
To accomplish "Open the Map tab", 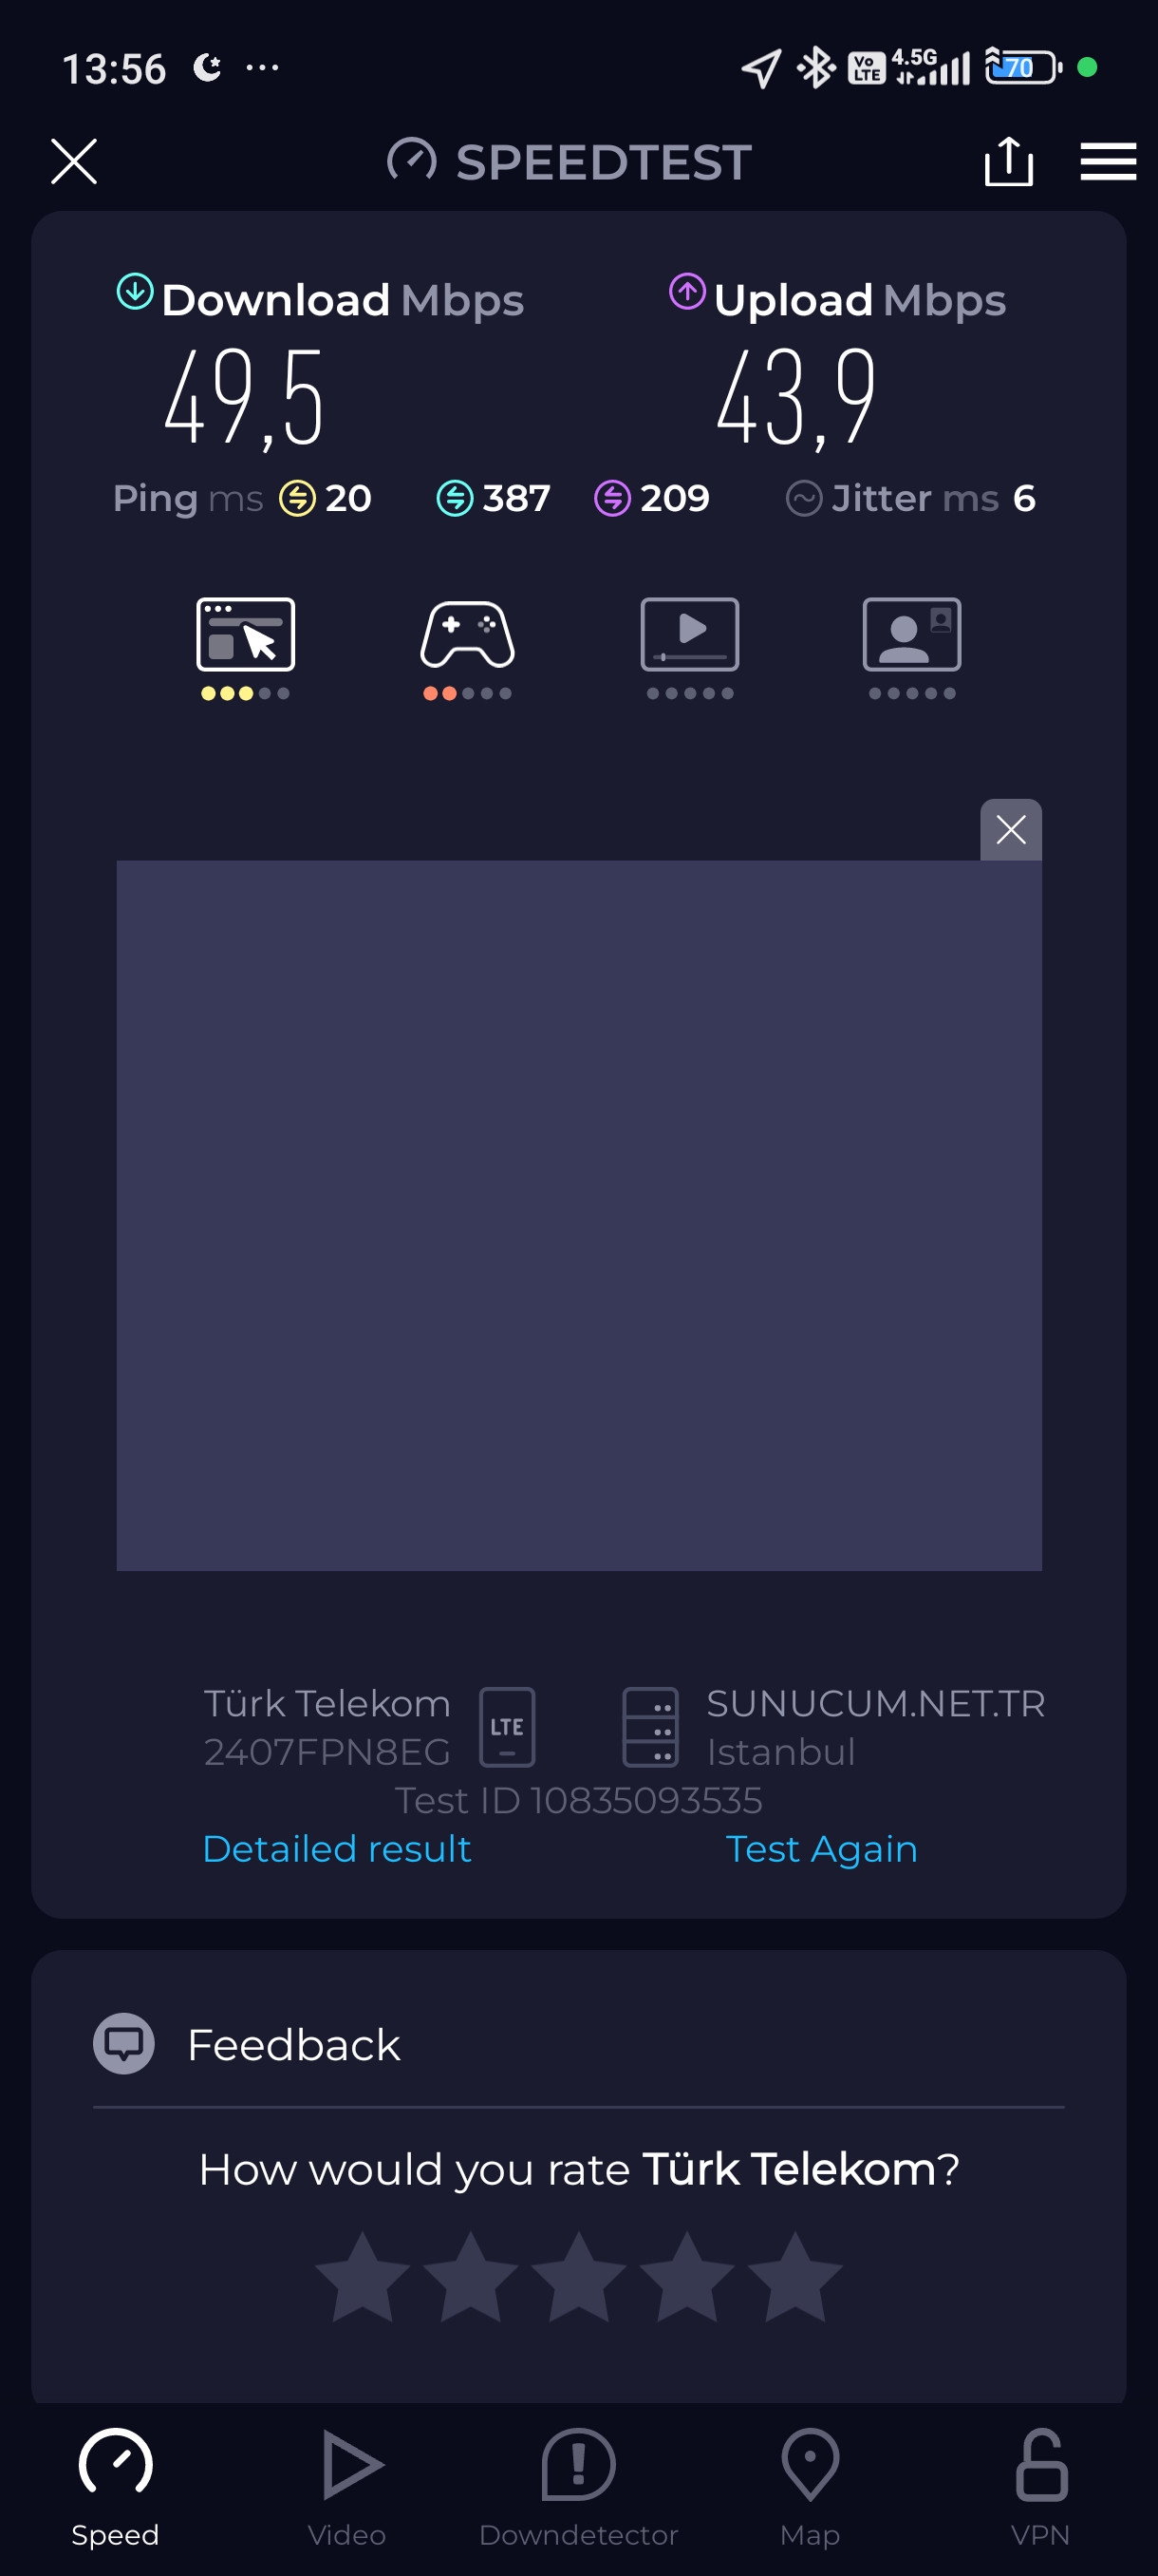I will [810, 2487].
